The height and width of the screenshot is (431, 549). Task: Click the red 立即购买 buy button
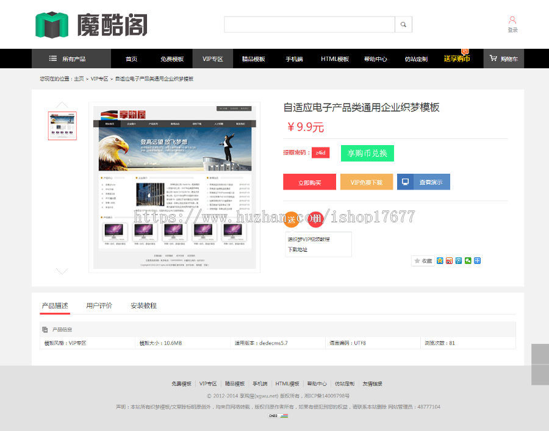309,182
